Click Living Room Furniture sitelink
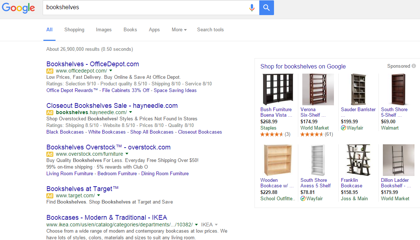The image size is (420, 240). tap(70, 173)
